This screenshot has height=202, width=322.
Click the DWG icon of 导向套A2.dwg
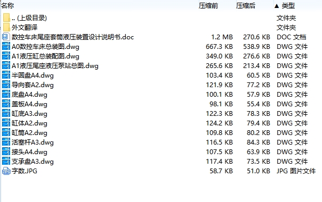click(6, 85)
